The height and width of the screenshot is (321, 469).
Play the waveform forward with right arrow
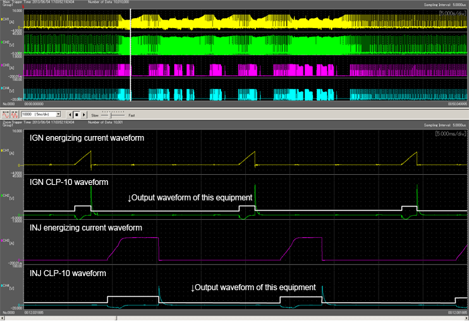click(x=84, y=115)
